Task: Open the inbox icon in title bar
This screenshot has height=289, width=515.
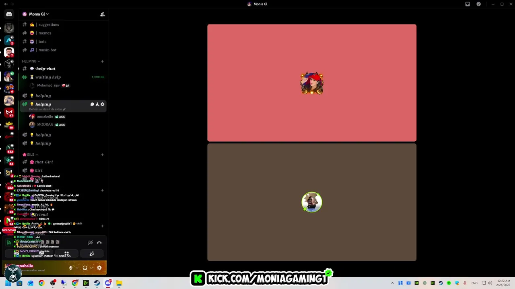Action: click(x=468, y=4)
